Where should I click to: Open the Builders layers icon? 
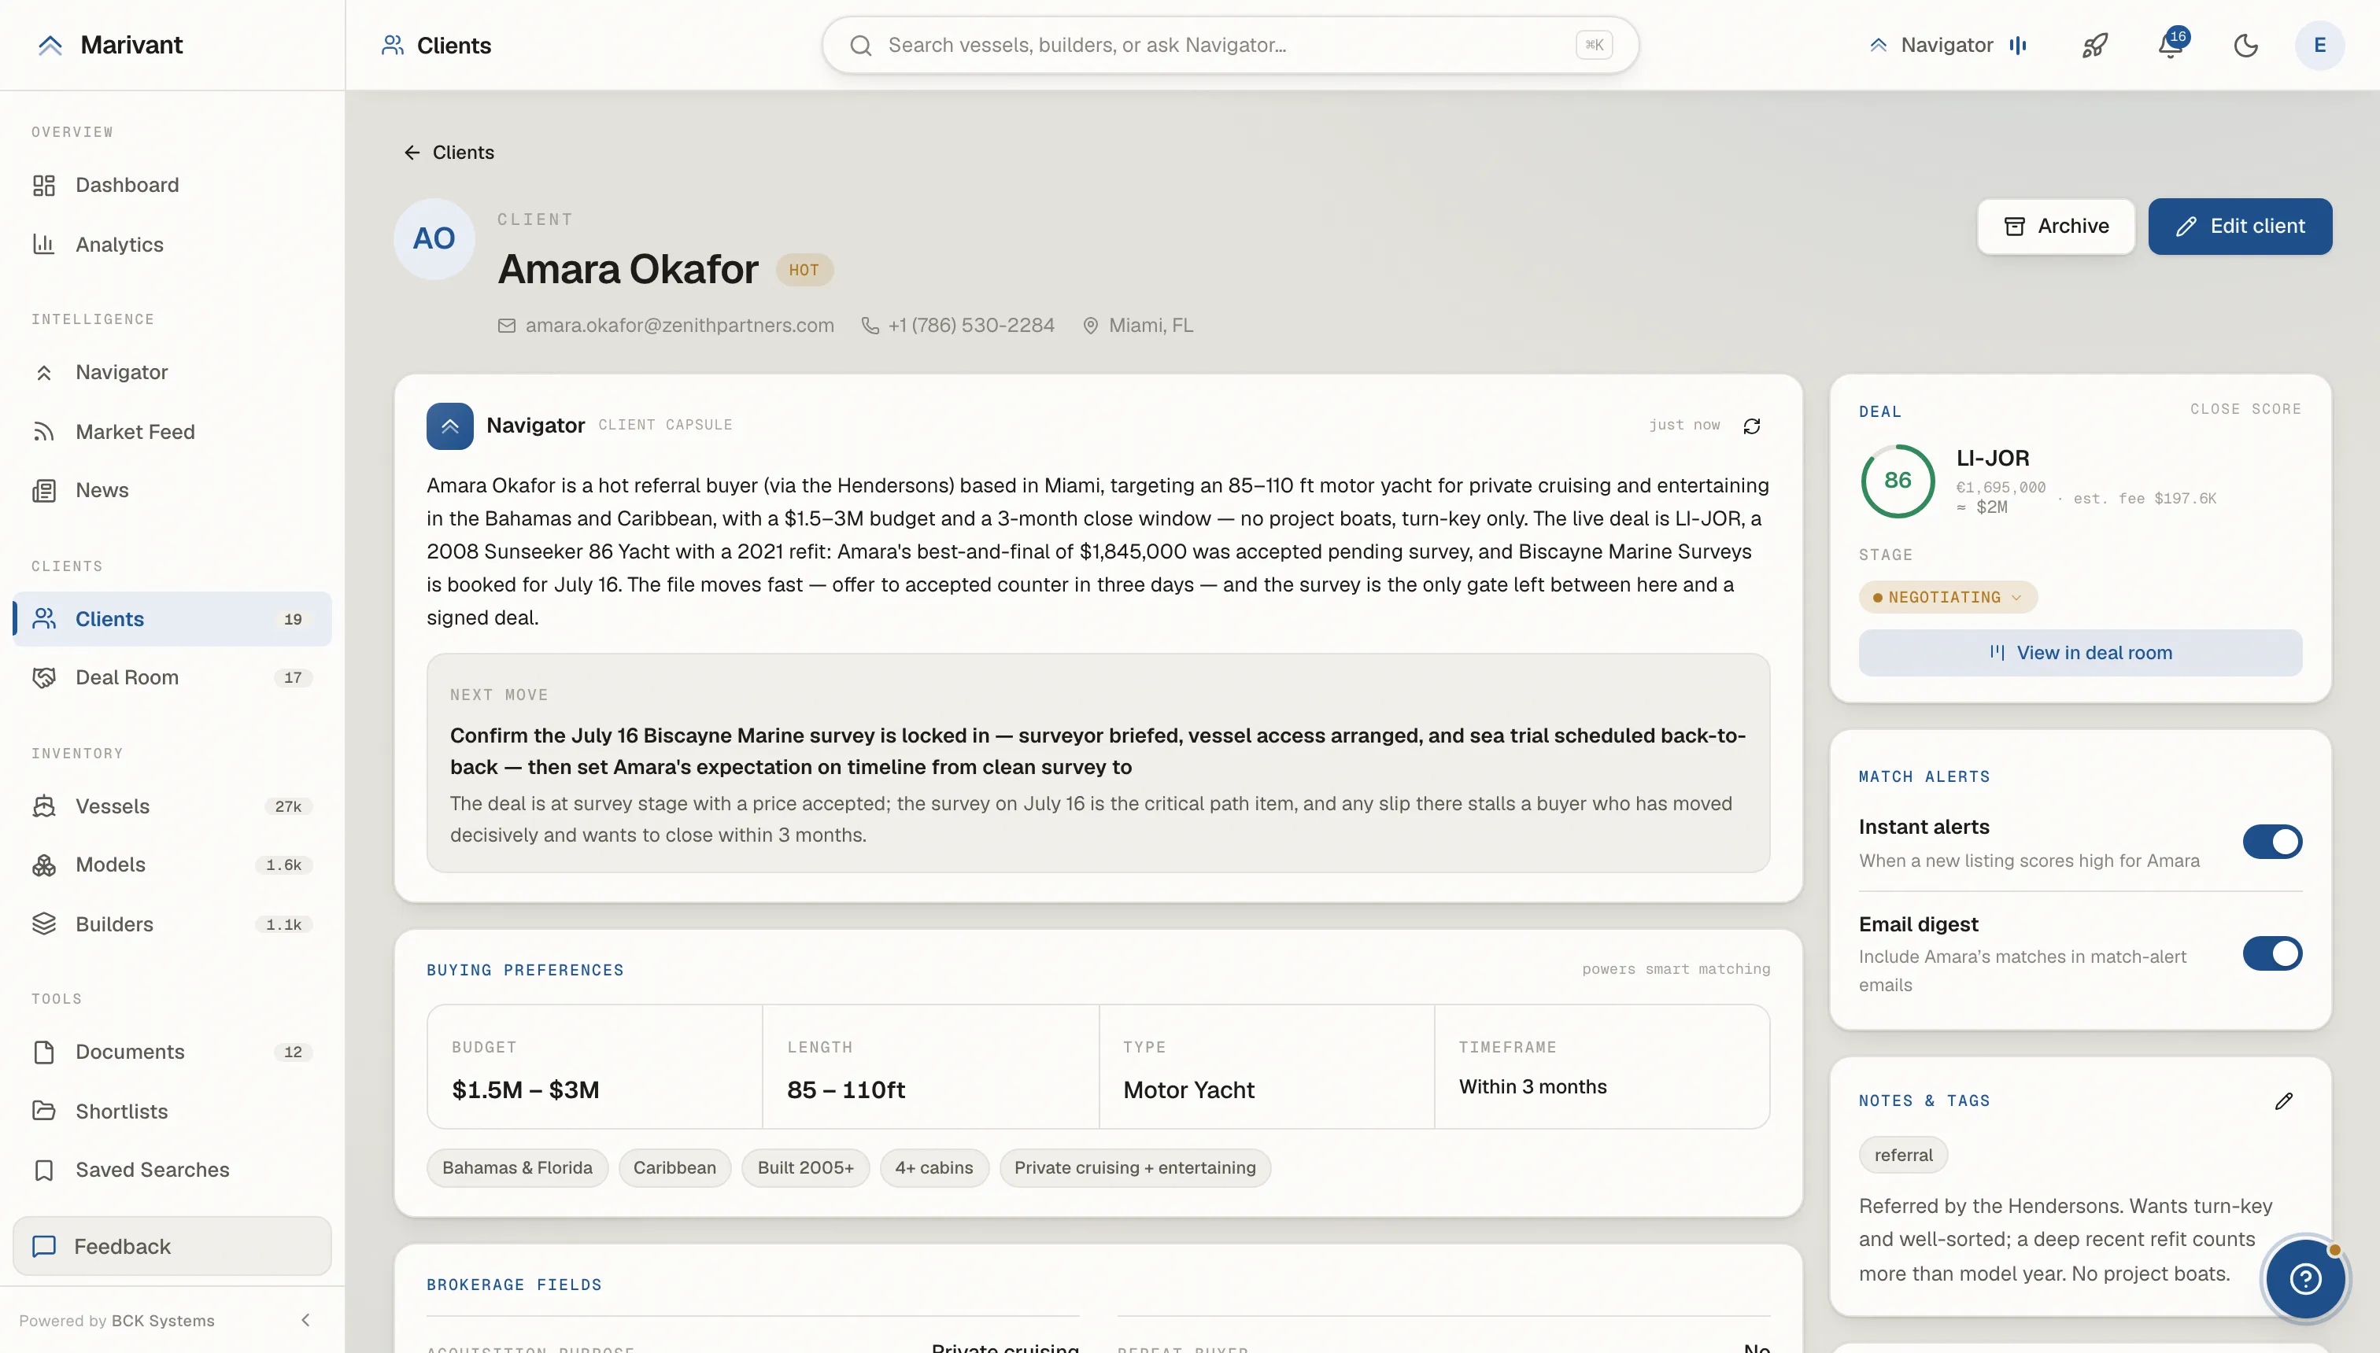tap(44, 924)
